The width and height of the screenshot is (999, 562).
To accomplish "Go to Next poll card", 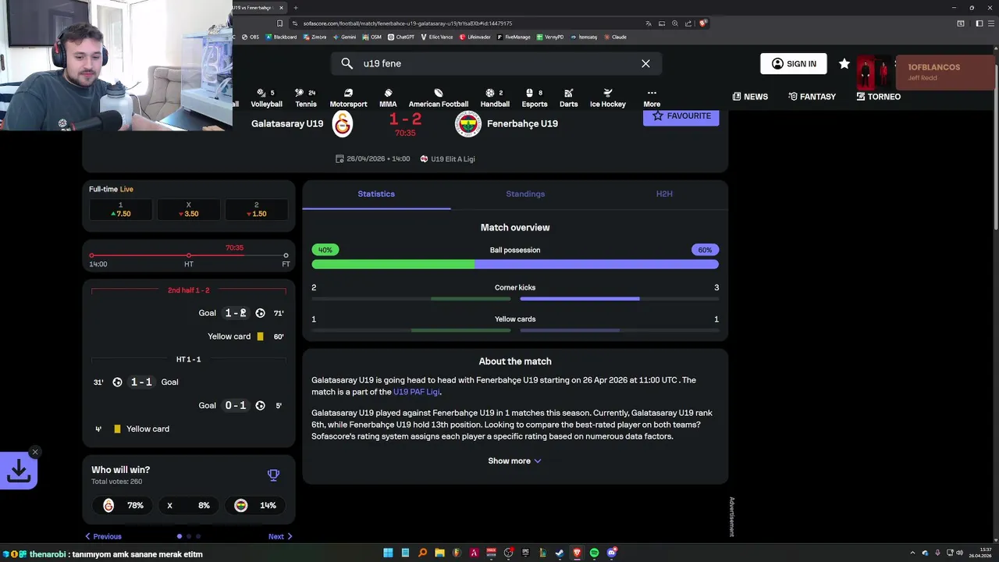I will [280, 536].
